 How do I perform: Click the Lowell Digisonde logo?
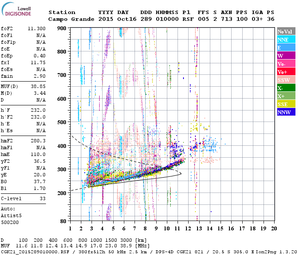pyautogui.click(x=17, y=9)
